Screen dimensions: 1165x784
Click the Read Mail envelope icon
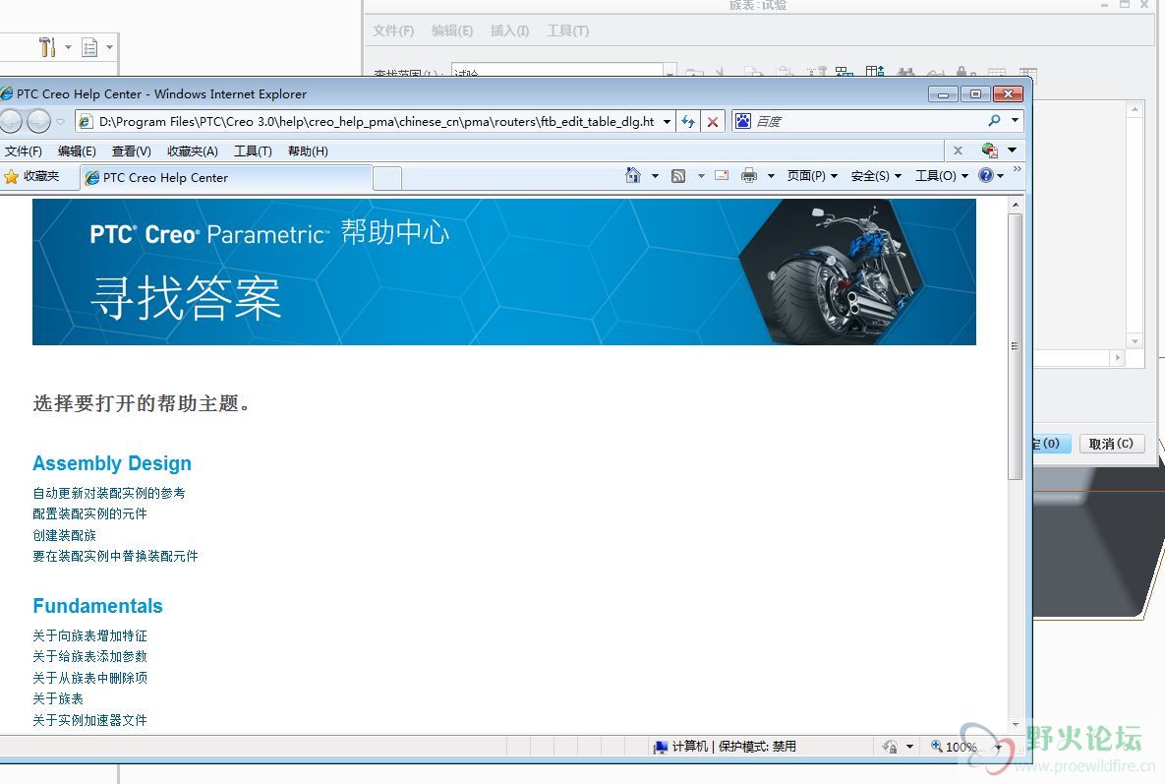[x=722, y=175]
